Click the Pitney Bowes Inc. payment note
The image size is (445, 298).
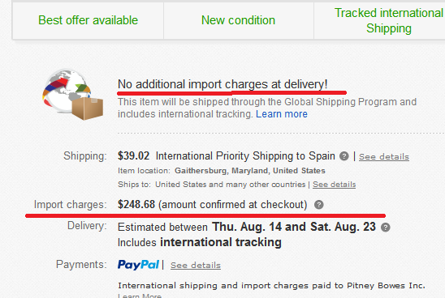(x=271, y=286)
